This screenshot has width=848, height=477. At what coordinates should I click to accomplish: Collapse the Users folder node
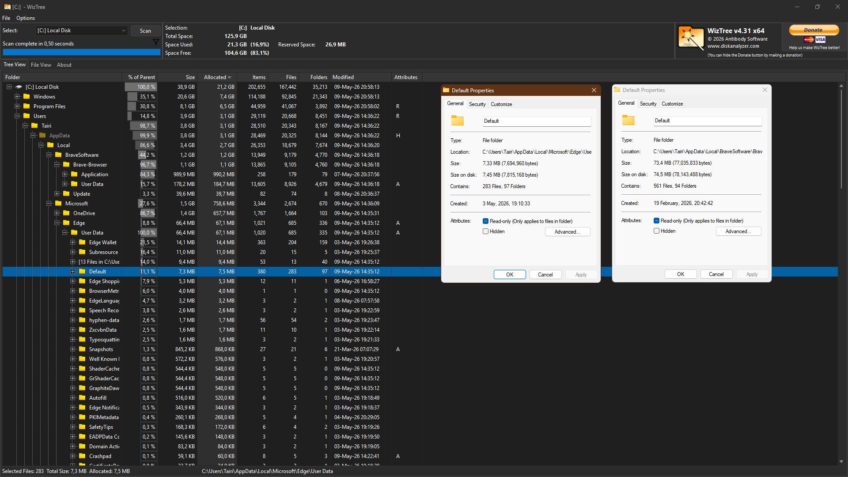17,116
